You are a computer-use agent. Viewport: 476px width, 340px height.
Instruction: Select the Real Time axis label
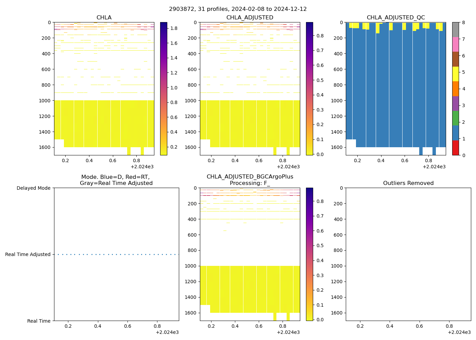tap(39, 321)
